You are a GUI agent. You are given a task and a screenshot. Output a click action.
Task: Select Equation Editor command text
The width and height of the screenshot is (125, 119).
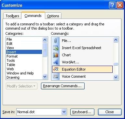[x=74, y=69]
